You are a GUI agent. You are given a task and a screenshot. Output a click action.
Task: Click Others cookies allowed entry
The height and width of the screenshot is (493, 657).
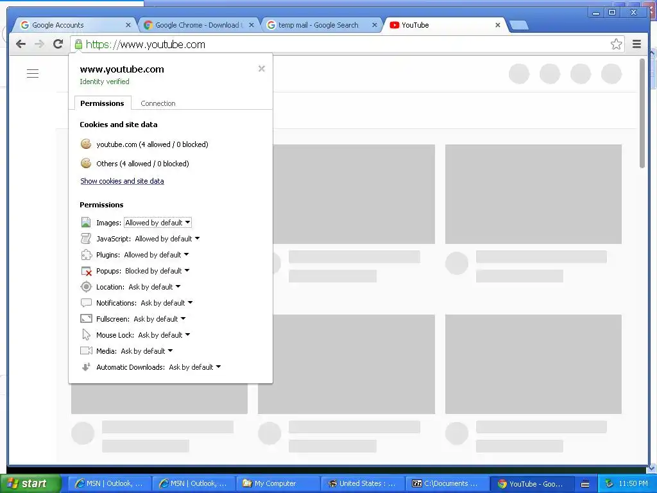142,164
